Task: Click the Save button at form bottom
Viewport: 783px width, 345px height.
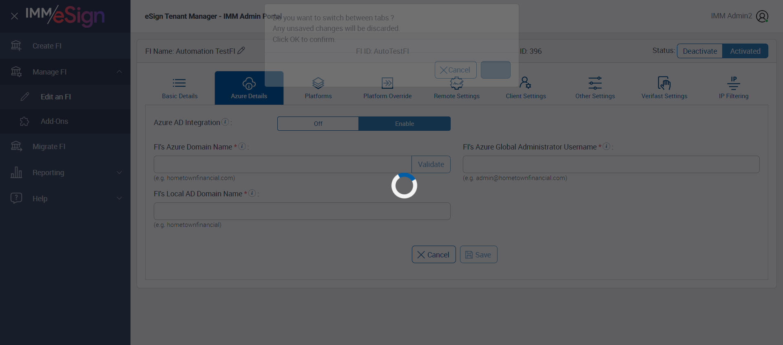Action: point(478,255)
